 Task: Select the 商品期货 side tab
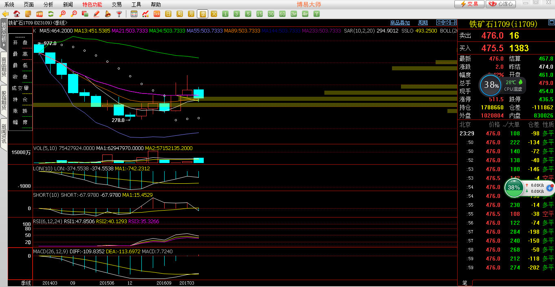4,67
